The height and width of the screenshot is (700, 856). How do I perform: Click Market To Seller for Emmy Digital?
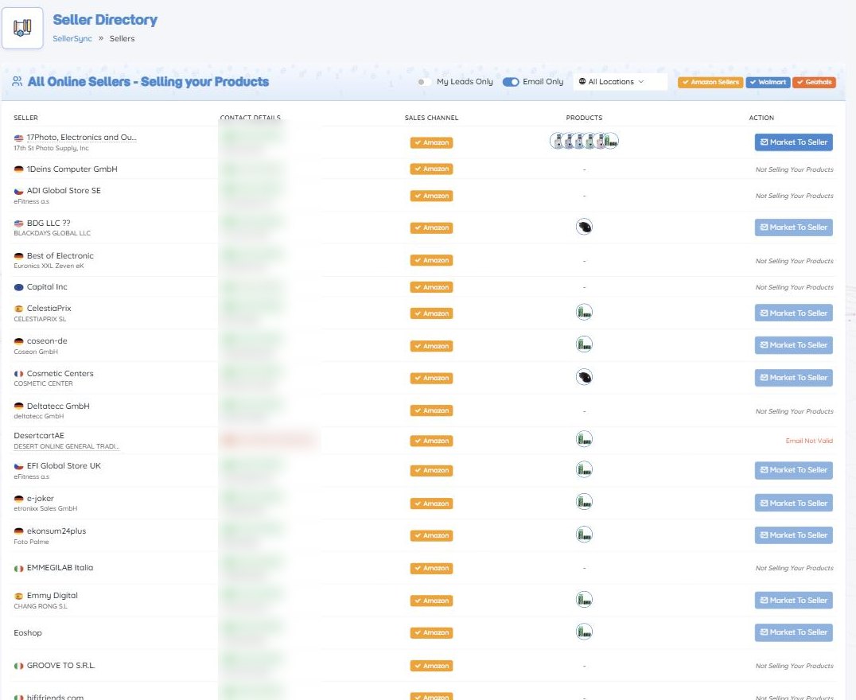click(x=793, y=600)
